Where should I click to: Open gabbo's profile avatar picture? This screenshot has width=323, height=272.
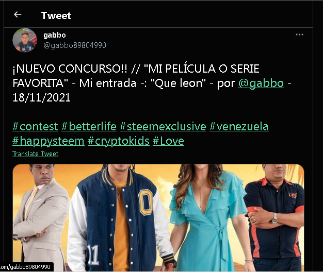[25, 40]
